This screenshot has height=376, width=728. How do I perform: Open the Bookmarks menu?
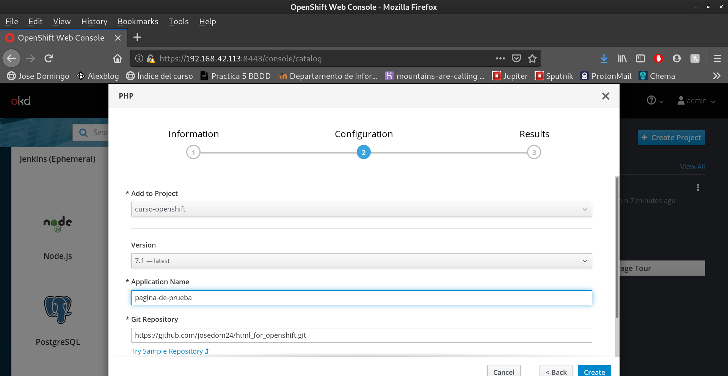point(138,22)
